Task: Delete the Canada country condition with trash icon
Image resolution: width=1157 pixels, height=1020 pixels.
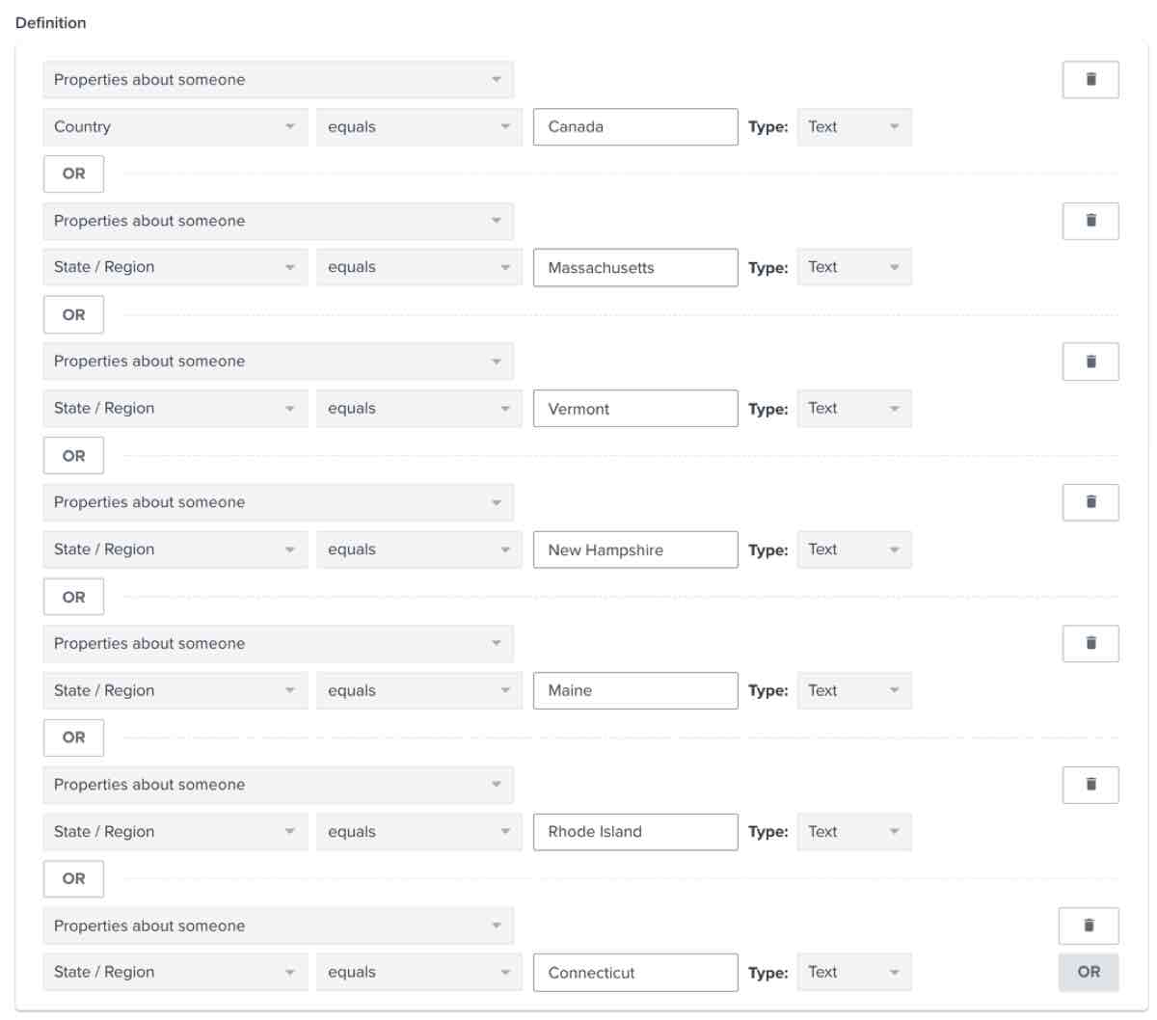Action: tap(1090, 80)
